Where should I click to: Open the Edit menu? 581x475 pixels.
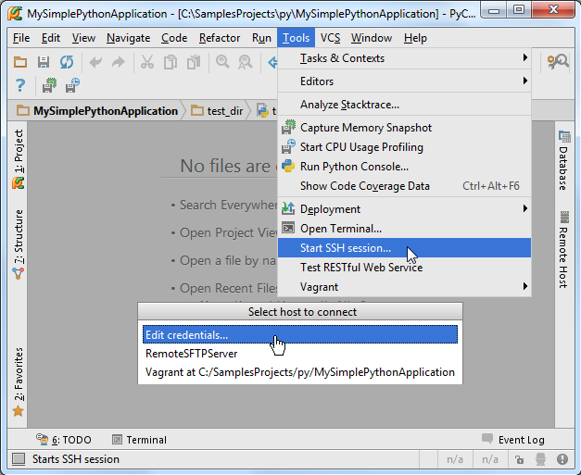click(51, 38)
